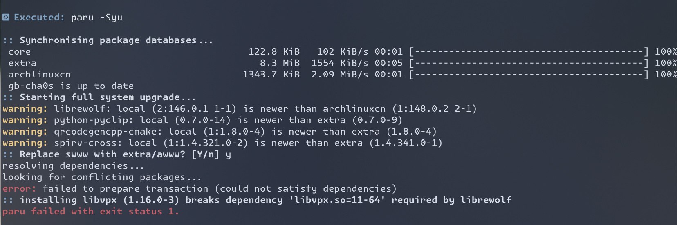
Task: Click the archlinuxcn database progress bar
Action: click(529, 75)
